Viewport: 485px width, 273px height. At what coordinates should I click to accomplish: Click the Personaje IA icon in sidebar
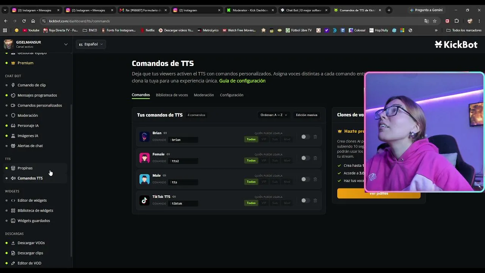click(x=13, y=126)
